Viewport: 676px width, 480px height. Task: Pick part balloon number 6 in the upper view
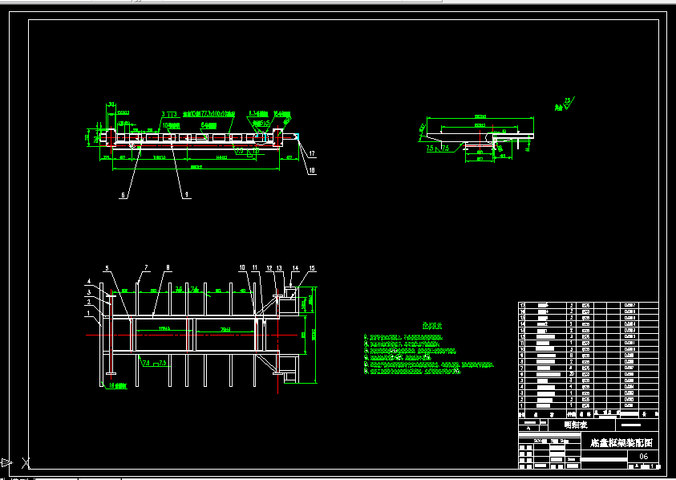pos(123,195)
